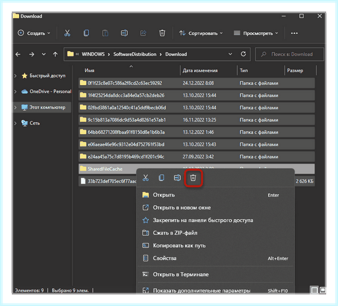Screen dimensions: 338x306
Task: Choose Копировать как путь
Action: [x=215, y=246]
